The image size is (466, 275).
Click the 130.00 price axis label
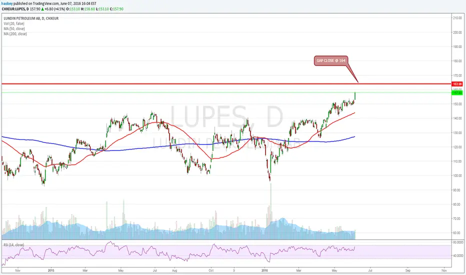[x=457, y=132]
